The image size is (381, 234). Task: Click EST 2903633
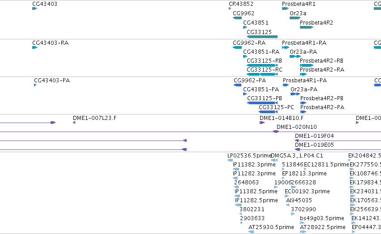252,219
